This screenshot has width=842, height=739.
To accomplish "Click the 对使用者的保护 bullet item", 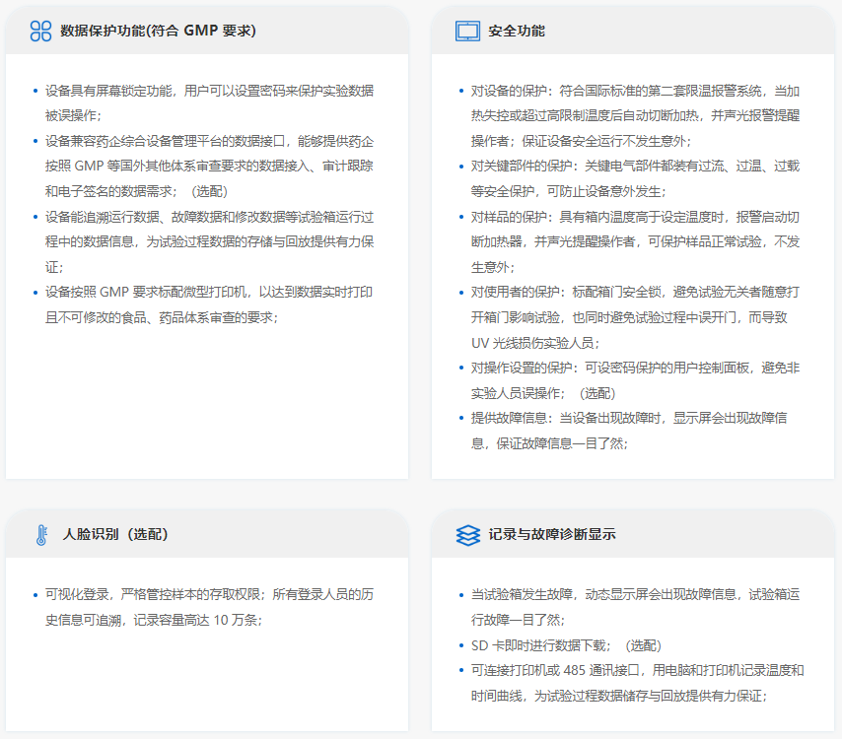I will coord(635,317).
